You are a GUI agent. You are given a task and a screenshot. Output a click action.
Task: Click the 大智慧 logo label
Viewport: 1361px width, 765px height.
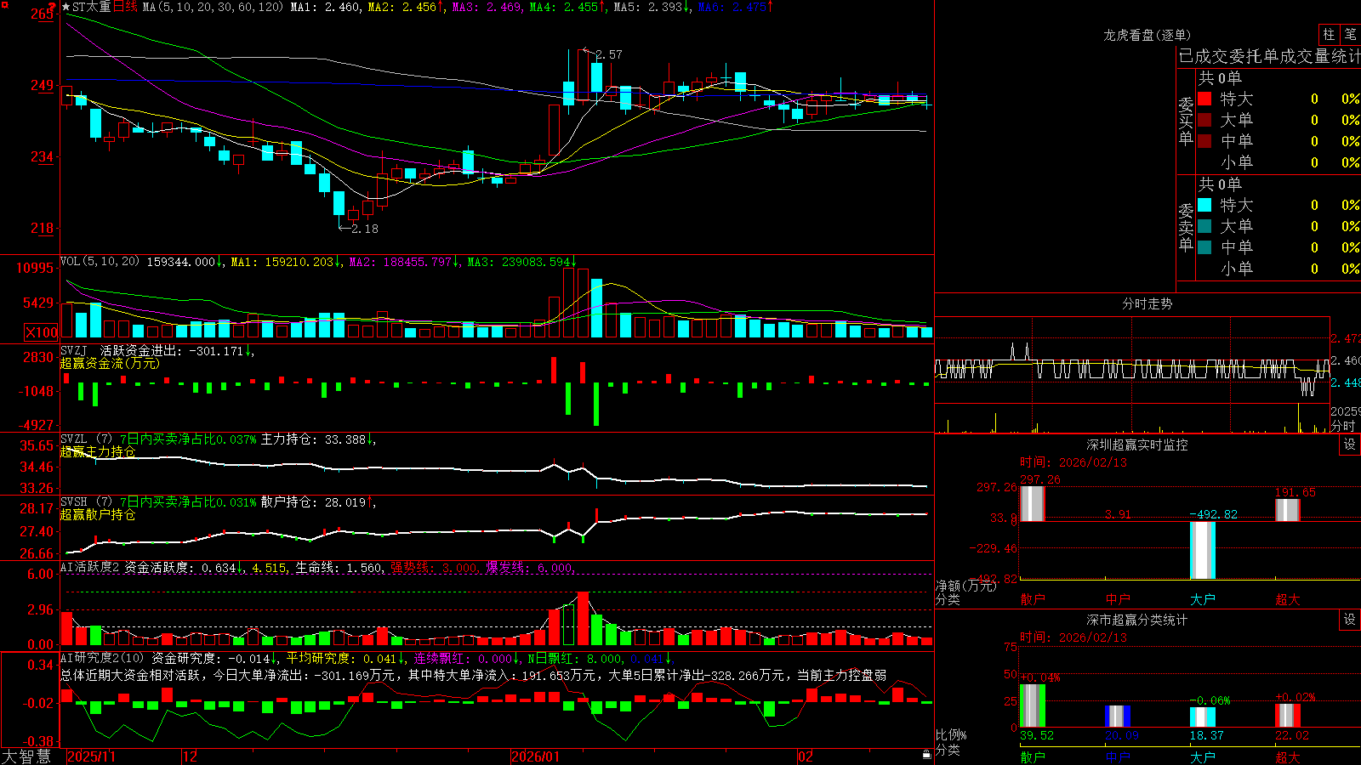tap(26, 756)
